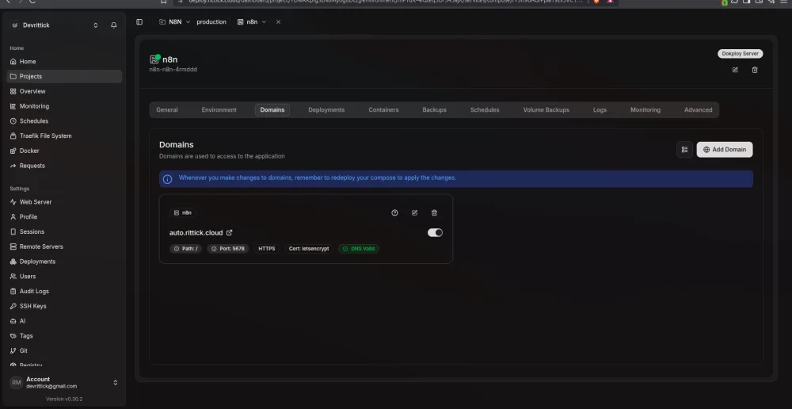Viewport: 792px width, 409px height.
Task: Click the Cert: letsencrypt badge
Action: tap(309, 249)
